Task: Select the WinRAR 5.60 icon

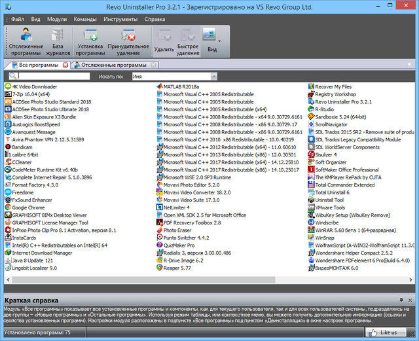Action: pos(311,230)
